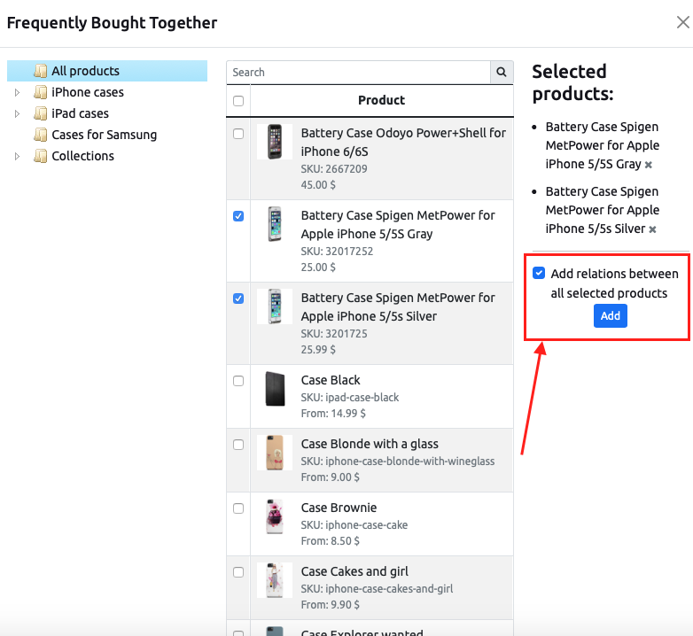Click the blue Add button
The height and width of the screenshot is (636, 693).
pyautogui.click(x=611, y=316)
